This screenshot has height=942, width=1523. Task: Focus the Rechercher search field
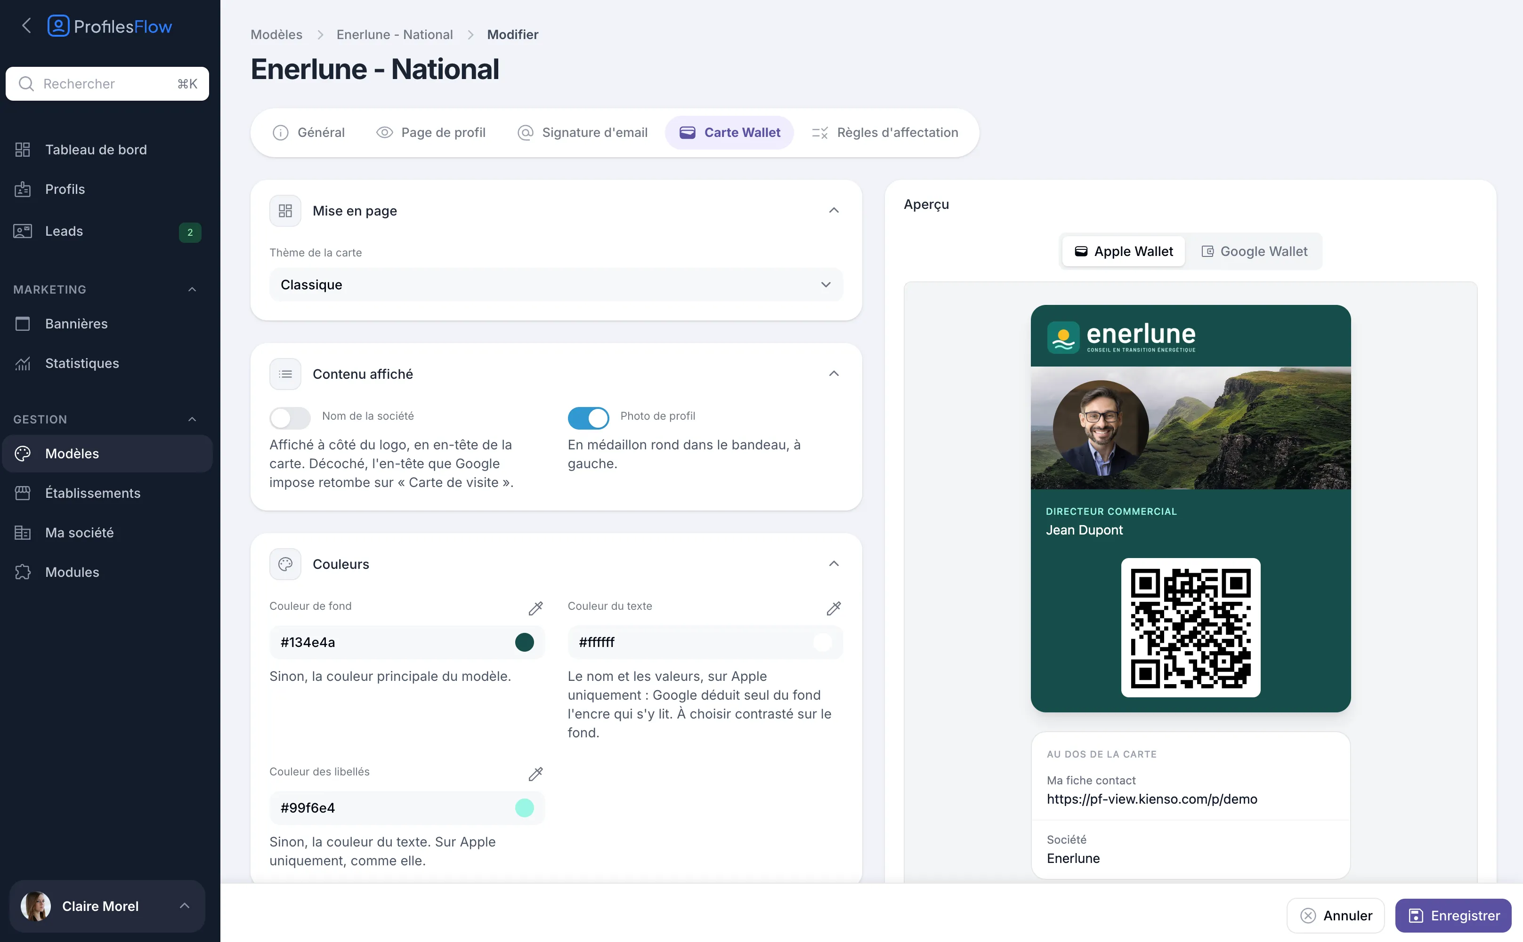click(x=107, y=83)
